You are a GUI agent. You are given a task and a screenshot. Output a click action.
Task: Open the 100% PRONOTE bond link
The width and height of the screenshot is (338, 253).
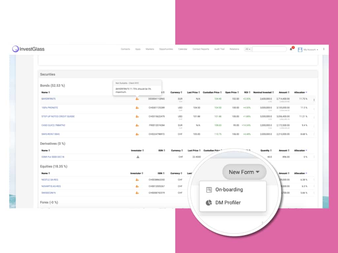pyautogui.click(x=50, y=108)
